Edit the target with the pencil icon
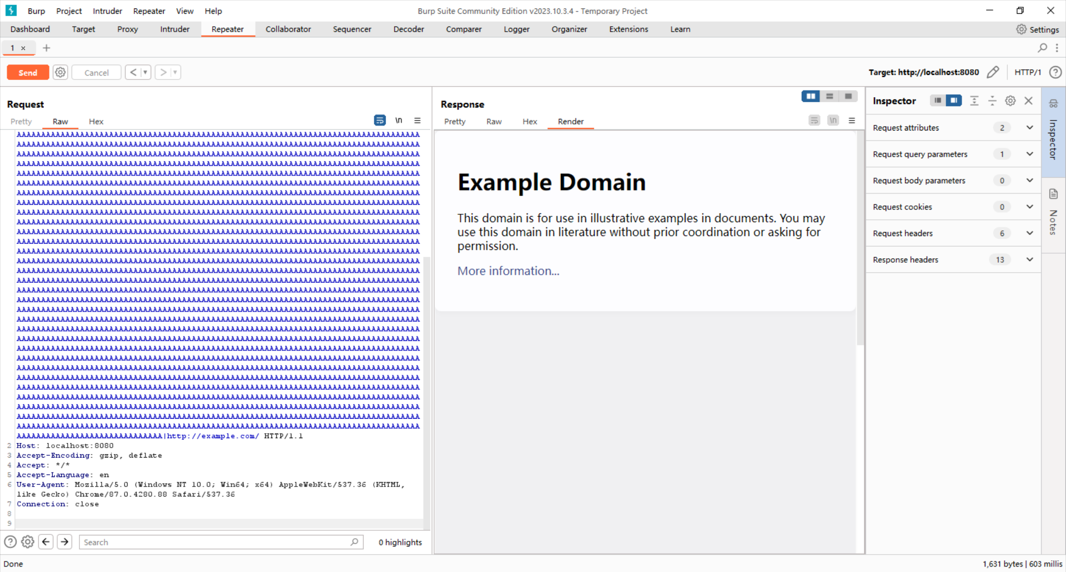Image resolution: width=1066 pixels, height=572 pixels. (x=993, y=72)
